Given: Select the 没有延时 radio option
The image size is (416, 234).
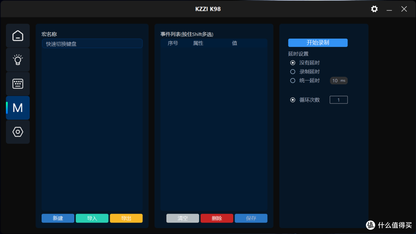Looking at the screenshot, I should tap(293, 63).
